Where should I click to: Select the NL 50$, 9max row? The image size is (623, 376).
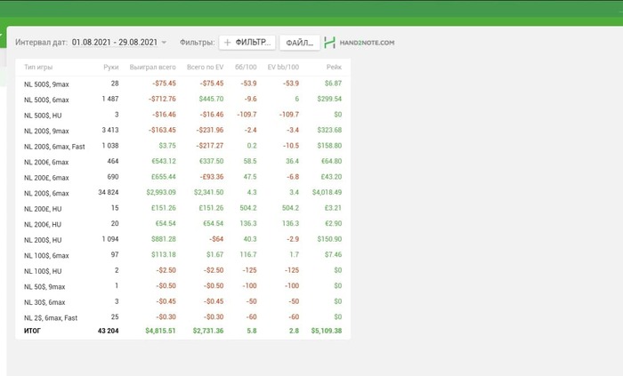182,286
